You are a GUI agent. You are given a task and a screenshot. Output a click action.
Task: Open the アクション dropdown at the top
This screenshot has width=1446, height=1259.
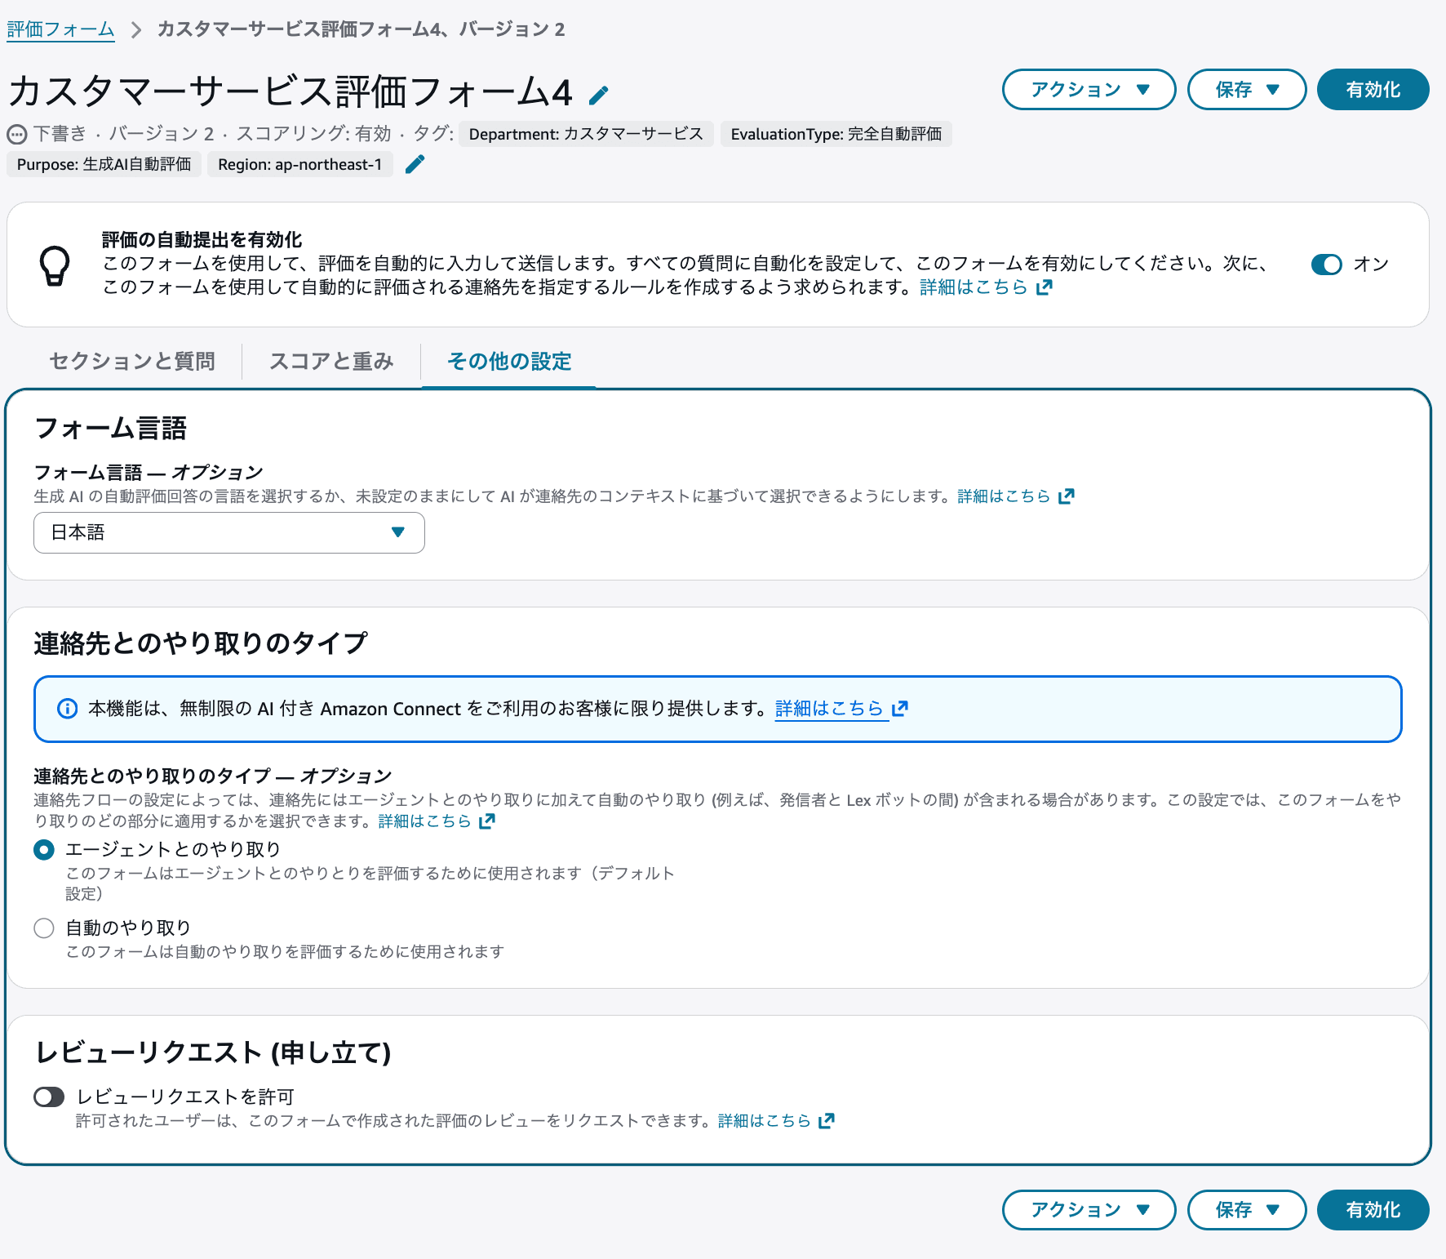click(1089, 90)
